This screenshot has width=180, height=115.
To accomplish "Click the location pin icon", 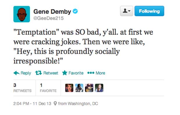I will click(55, 103).
